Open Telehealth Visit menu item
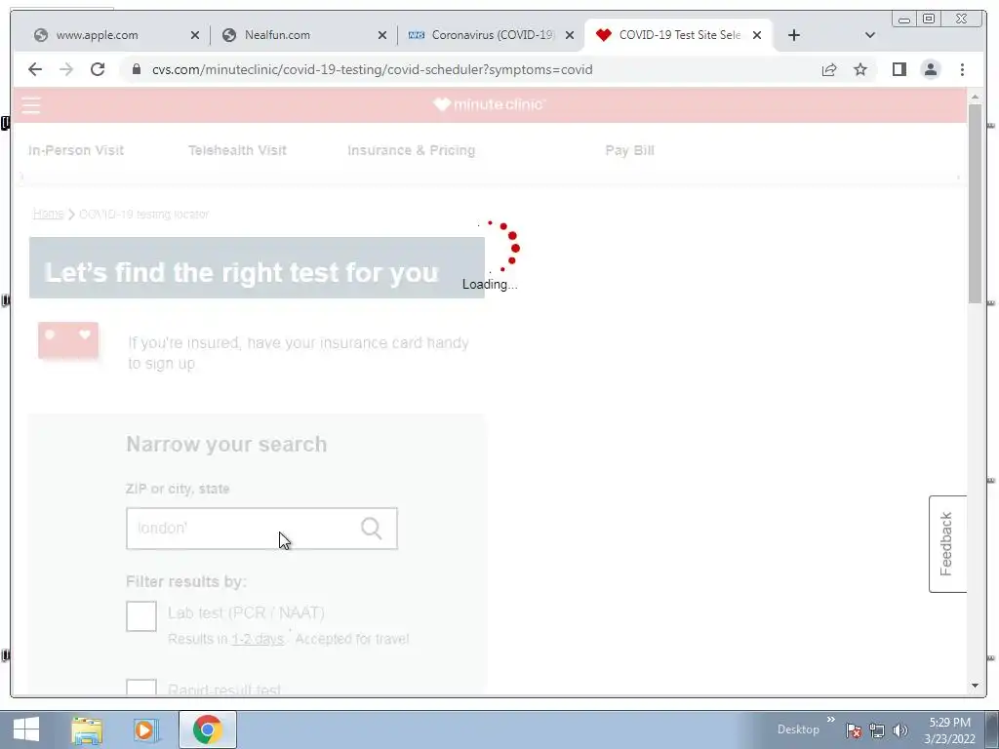999x749 pixels. [237, 150]
